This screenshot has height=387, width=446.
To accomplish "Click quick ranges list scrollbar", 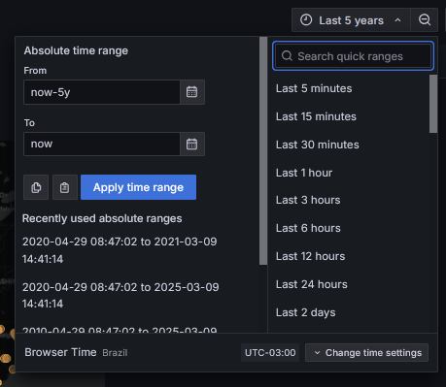I will click(433, 104).
